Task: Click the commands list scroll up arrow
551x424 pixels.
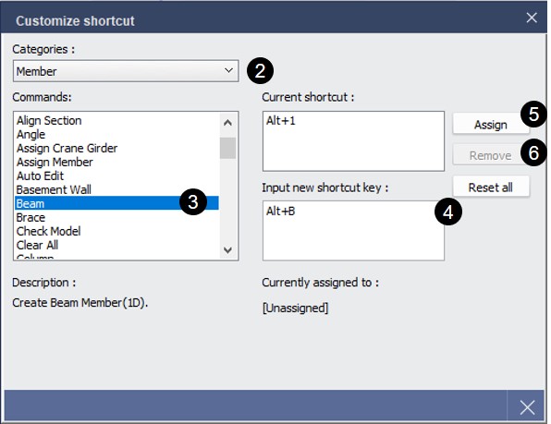Action: [227, 123]
